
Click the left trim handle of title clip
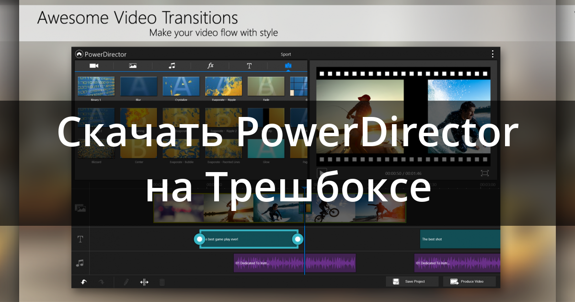(200, 239)
